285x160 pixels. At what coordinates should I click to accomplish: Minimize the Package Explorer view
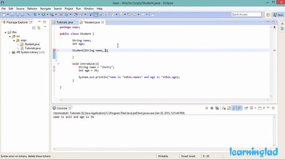39,22
